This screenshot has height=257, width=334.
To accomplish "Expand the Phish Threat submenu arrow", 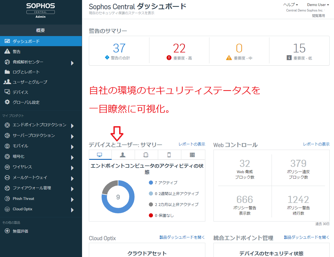I will coord(72,200).
